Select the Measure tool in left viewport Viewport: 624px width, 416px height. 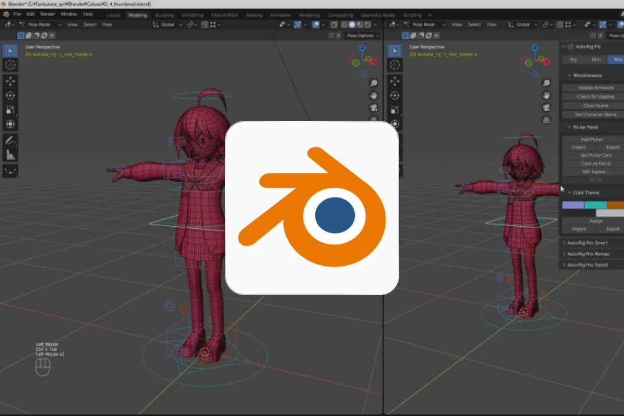coord(10,155)
